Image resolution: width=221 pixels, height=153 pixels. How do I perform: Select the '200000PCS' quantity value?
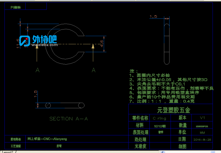click(202, 126)
